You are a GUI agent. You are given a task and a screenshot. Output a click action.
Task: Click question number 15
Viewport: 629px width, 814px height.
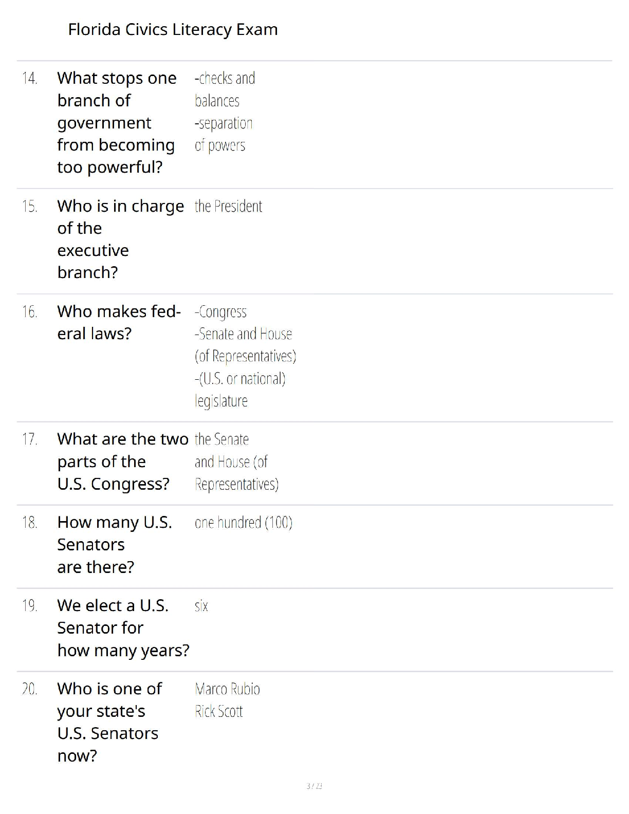30,207
